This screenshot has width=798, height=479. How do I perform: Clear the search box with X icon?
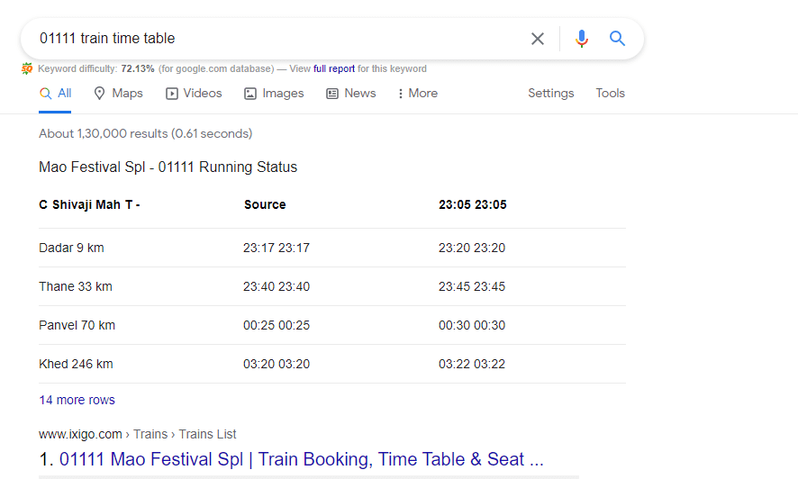click(538, 39)
